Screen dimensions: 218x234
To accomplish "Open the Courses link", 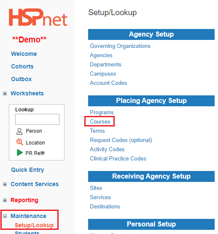I will point(100,122).
